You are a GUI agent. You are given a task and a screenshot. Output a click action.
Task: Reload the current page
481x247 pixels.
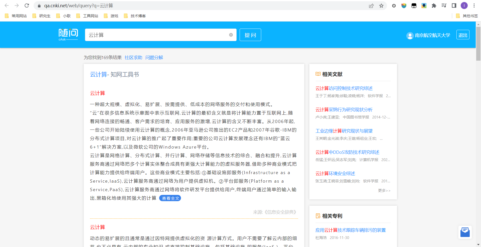tap(27, 6)
